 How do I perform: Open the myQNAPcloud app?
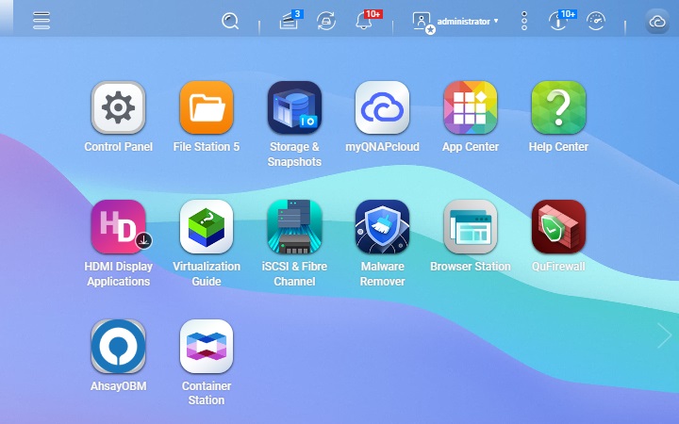pos(382,108)
